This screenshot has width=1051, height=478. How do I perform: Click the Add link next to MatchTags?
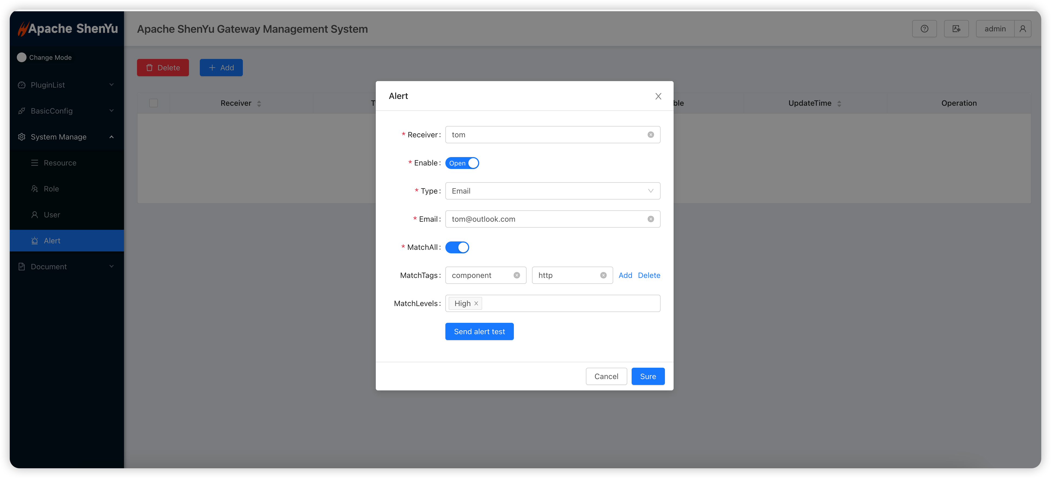coord(625,275)
